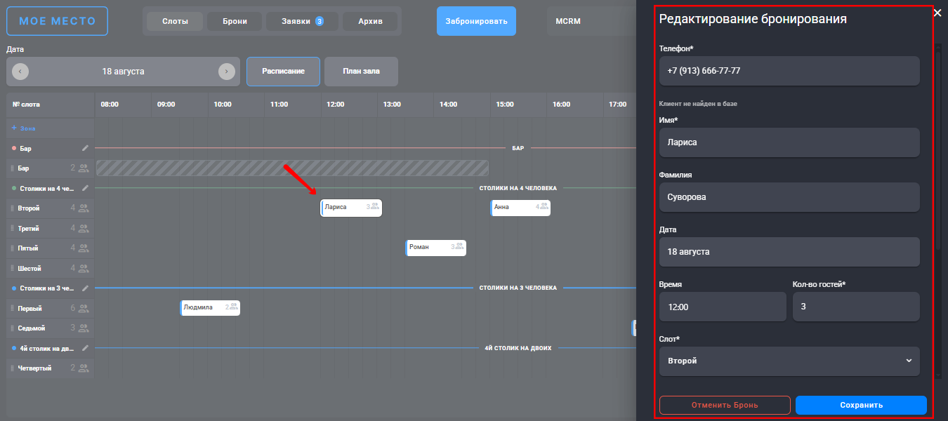Select the Расписание view
Viewport: 948px width, 421px height.
(x=283, y=72)
